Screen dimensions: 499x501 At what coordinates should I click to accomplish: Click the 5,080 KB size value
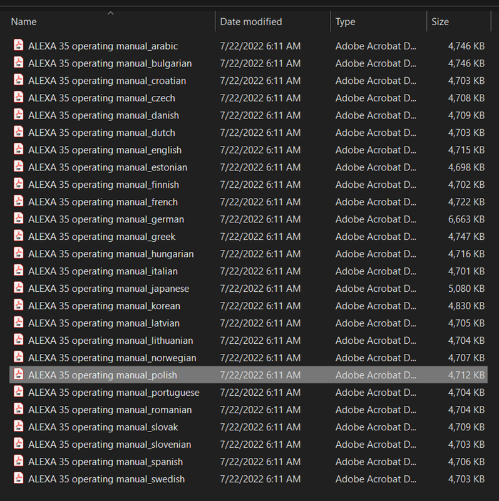[x=466, y=289]
